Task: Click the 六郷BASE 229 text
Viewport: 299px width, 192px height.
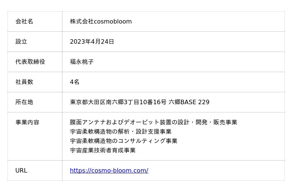Action: pos(189,102)
